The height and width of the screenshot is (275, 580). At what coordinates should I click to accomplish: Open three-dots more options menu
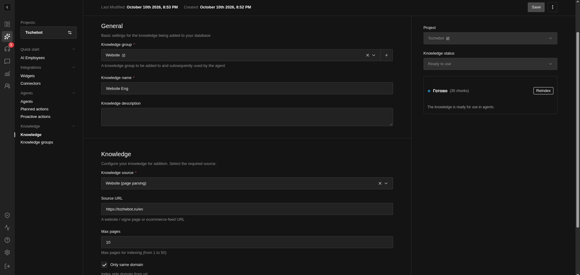pyautogui.click(x=553, y=7)
